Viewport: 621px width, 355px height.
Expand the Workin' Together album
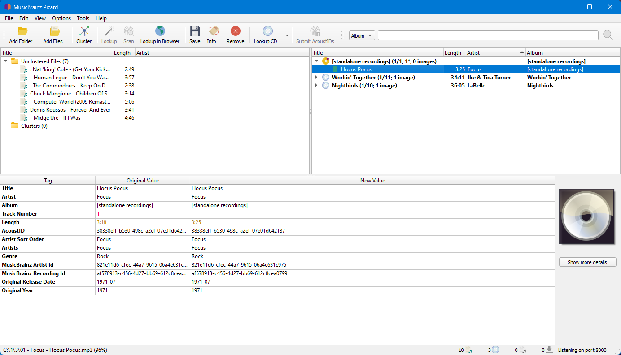point(316,77)
